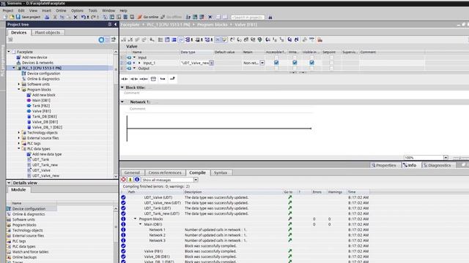
Task: Open Retain dropdown for Input_1
Action: (262, 63)
